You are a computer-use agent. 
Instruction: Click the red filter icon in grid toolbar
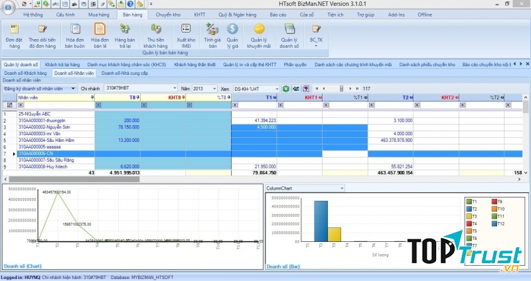click(x=306, y=89)
